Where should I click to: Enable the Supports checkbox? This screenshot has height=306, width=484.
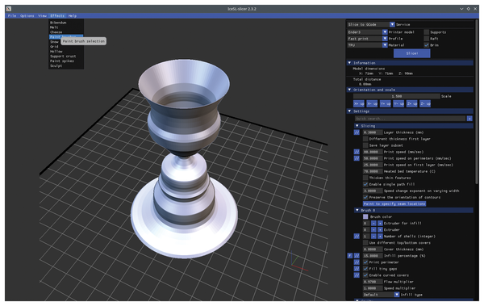tap(426, 32)
